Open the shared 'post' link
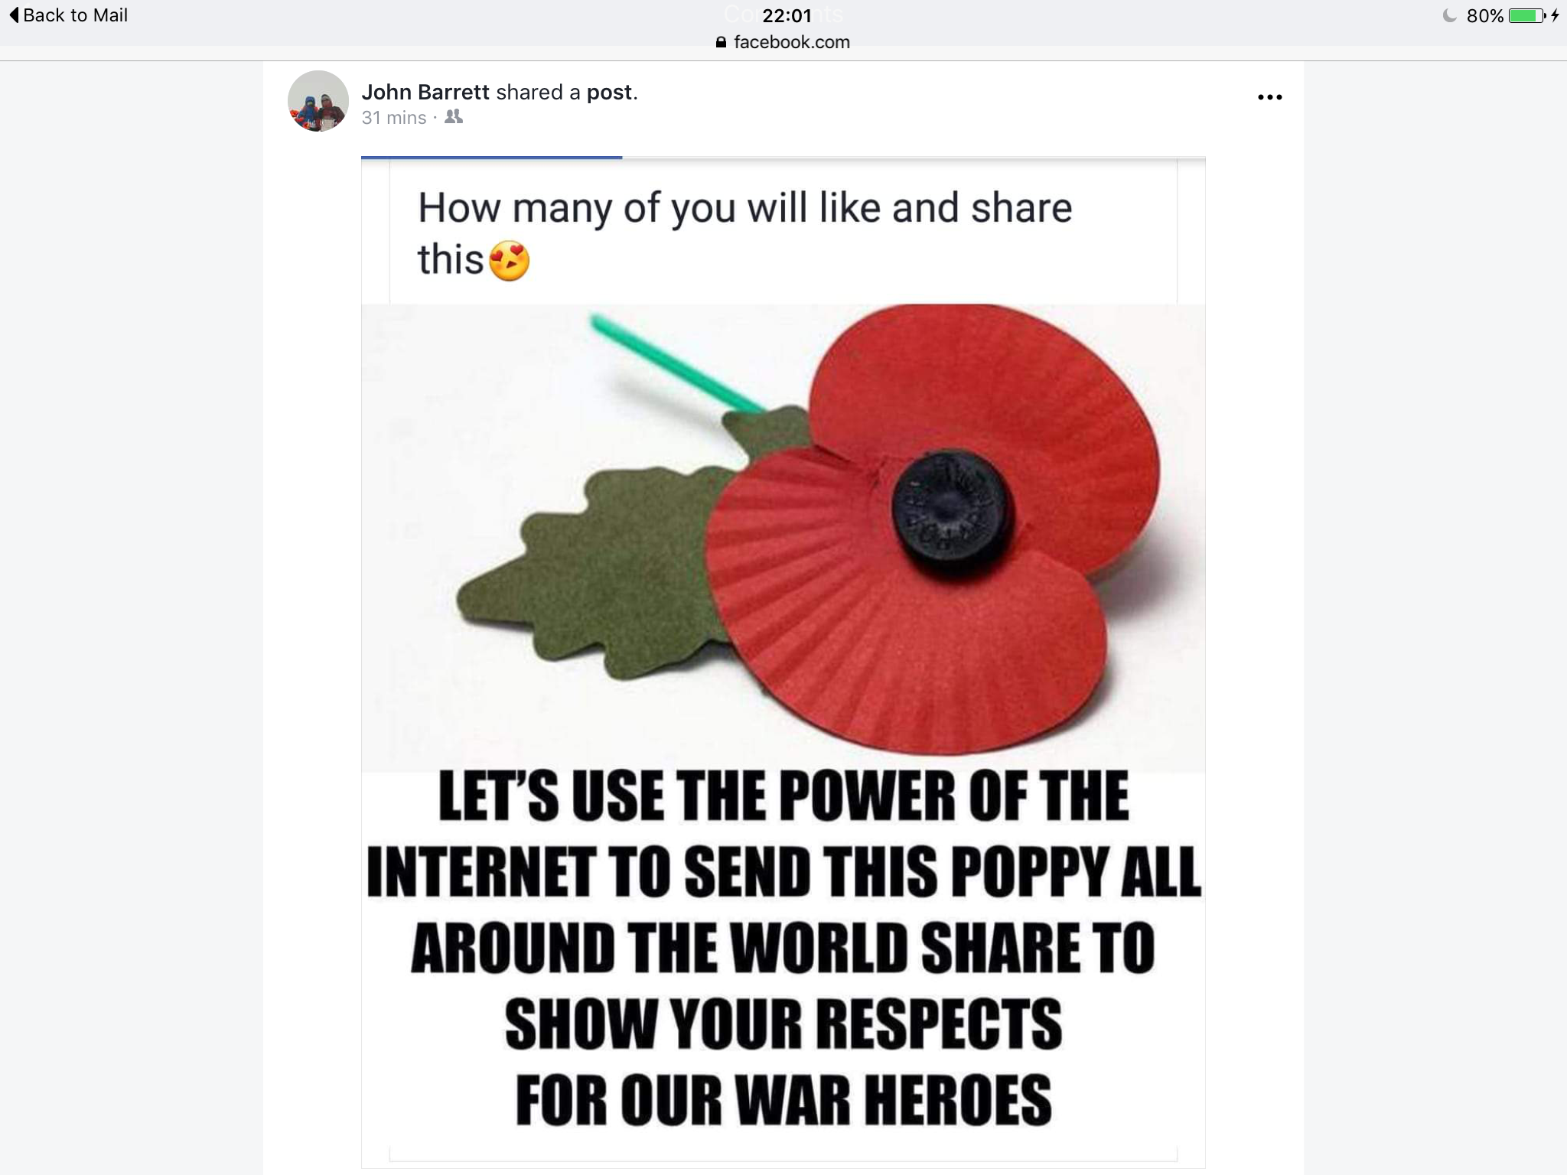The image size is (1567, 1175). click(609, 93)
